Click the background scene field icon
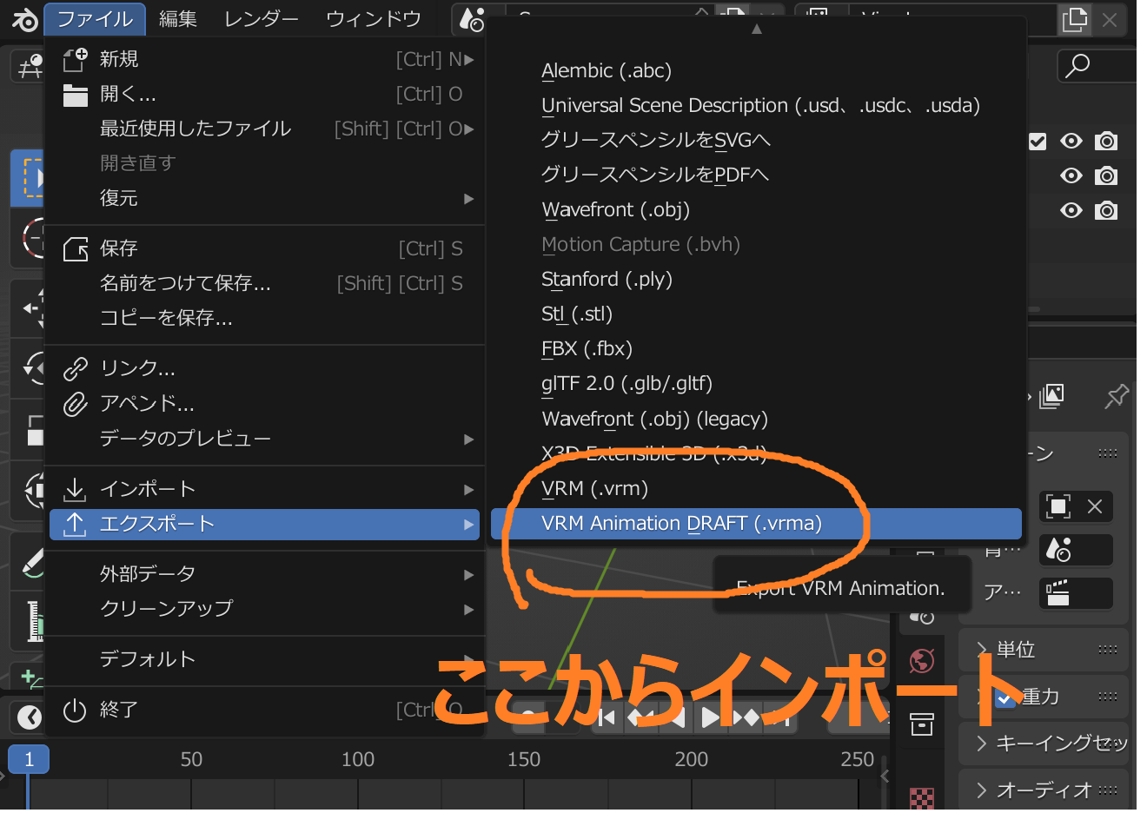The width and height of the screenshot is (1147, 813). tap(1076, 550)
